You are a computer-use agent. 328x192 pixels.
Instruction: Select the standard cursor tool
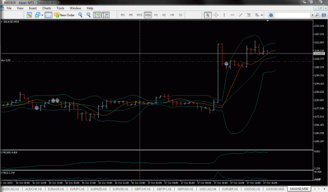[208, 15]
